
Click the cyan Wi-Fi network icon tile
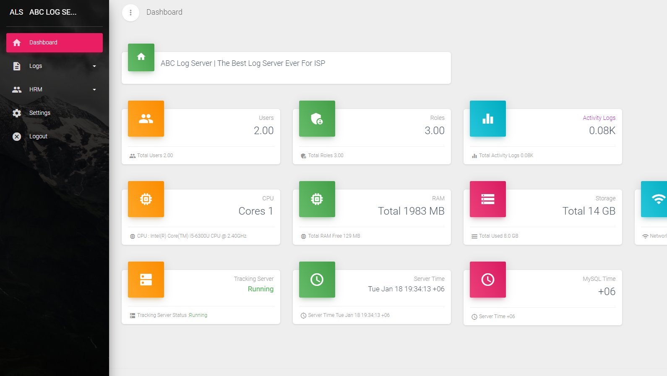[x=654, y=199]
